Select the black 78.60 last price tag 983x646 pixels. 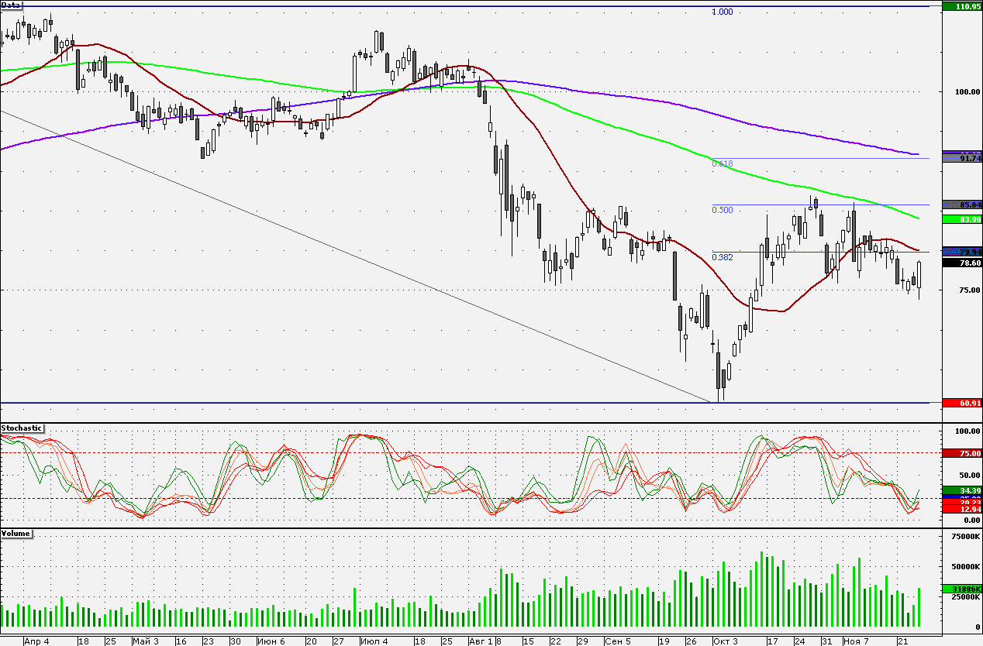click(961, 263)
